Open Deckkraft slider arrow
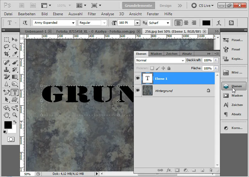 [216, 60]
